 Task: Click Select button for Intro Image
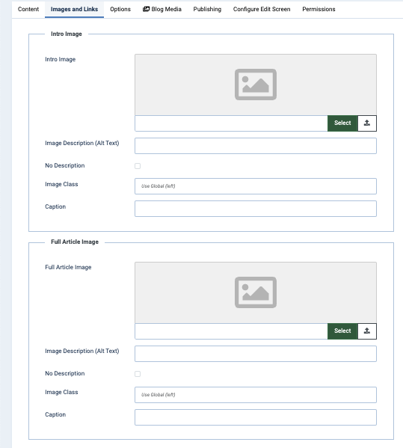click(342, 123)
